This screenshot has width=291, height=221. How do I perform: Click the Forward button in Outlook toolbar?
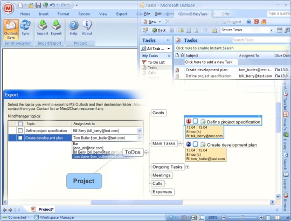coord(231,22)
